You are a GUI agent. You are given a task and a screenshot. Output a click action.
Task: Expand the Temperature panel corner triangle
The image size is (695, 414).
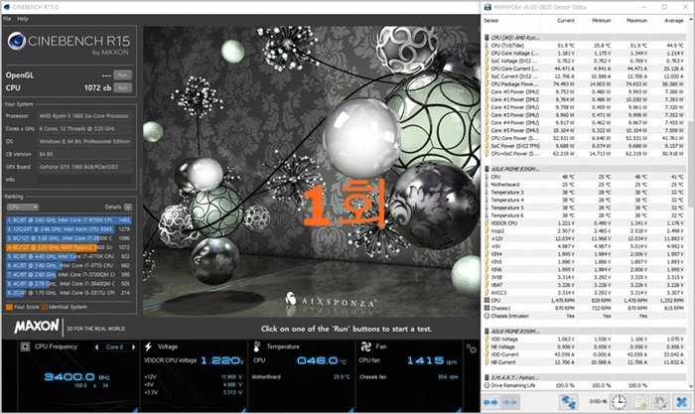[x=351, y=410]
